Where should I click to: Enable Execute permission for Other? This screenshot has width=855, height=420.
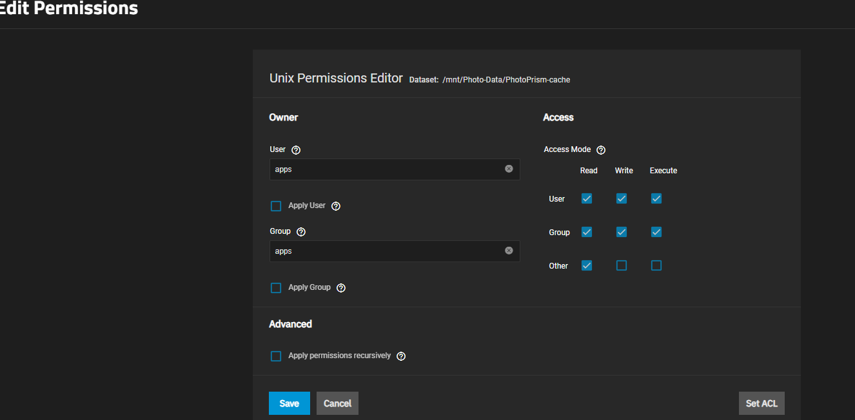[656, 265]
